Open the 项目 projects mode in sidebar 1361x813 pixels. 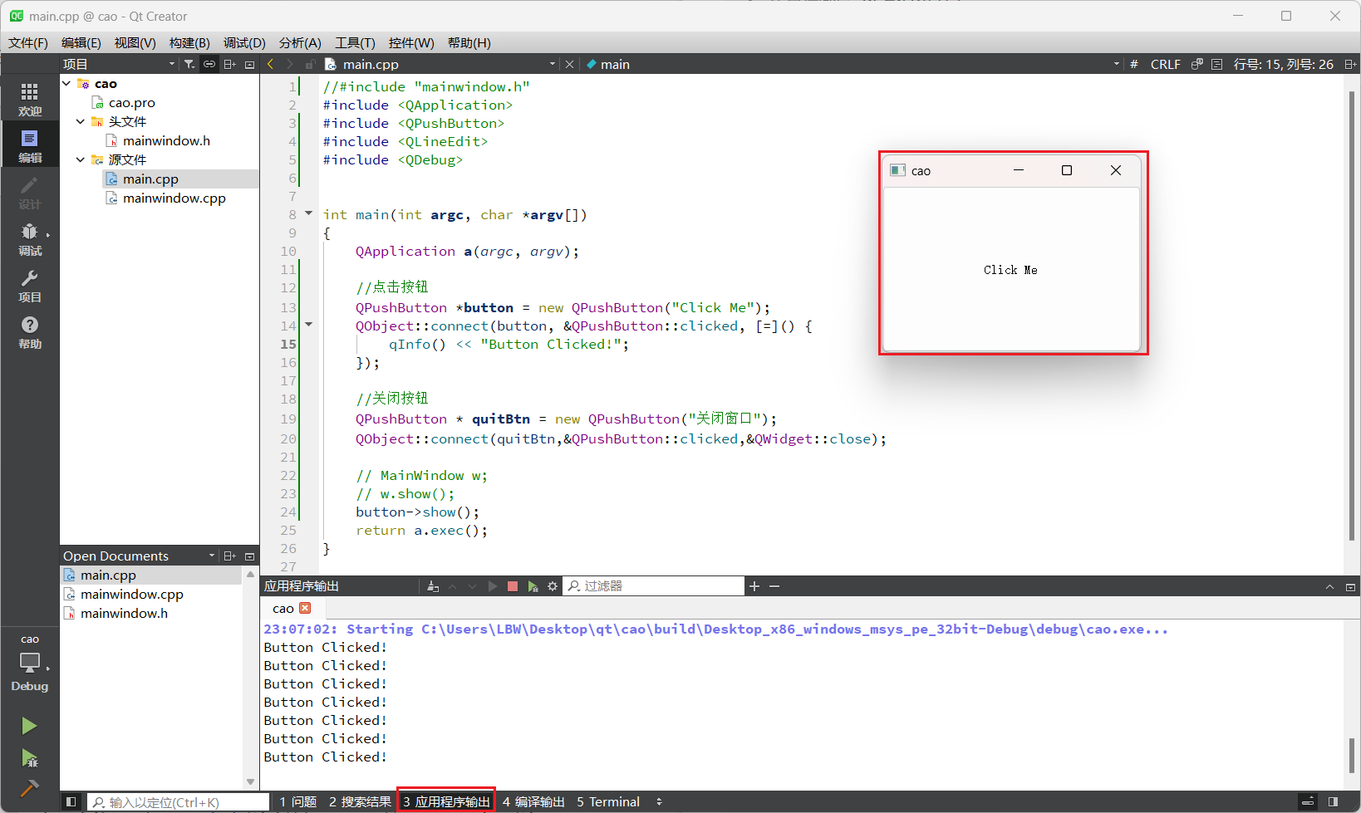[x=30, y=285]
